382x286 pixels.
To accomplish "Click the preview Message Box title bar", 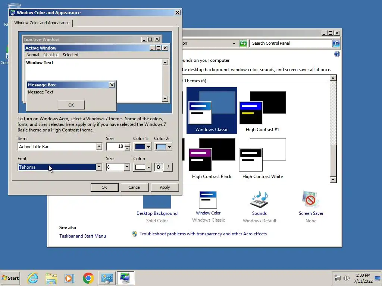I will pyautogui.click(x=68, y=85).
